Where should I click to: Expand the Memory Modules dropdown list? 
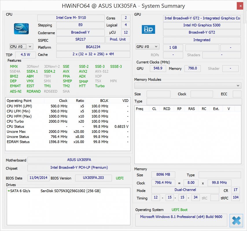click(x=188, y=86)
